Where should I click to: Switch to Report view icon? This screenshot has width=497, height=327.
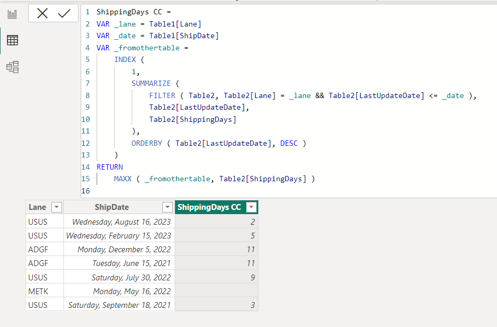point(12,14)
